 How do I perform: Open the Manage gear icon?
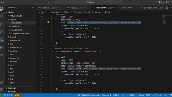point(1,89)
